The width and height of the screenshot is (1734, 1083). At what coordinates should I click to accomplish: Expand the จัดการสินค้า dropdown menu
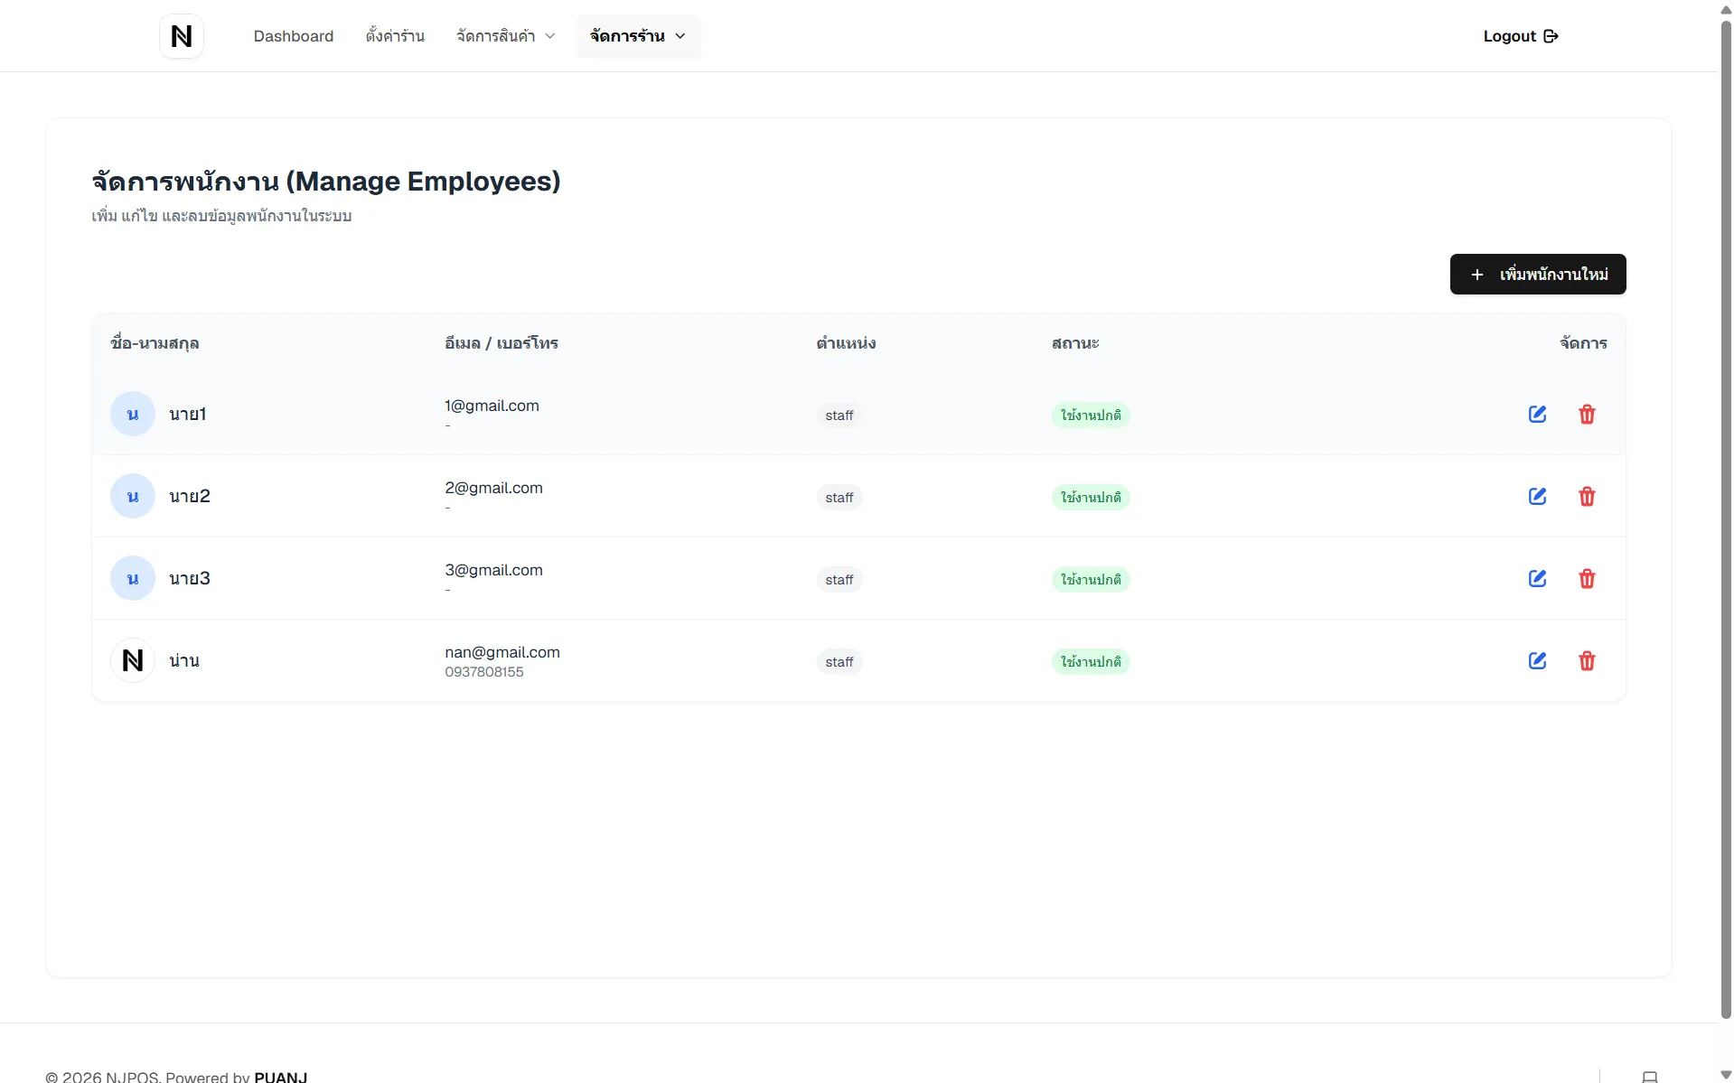tap(506, 36)
